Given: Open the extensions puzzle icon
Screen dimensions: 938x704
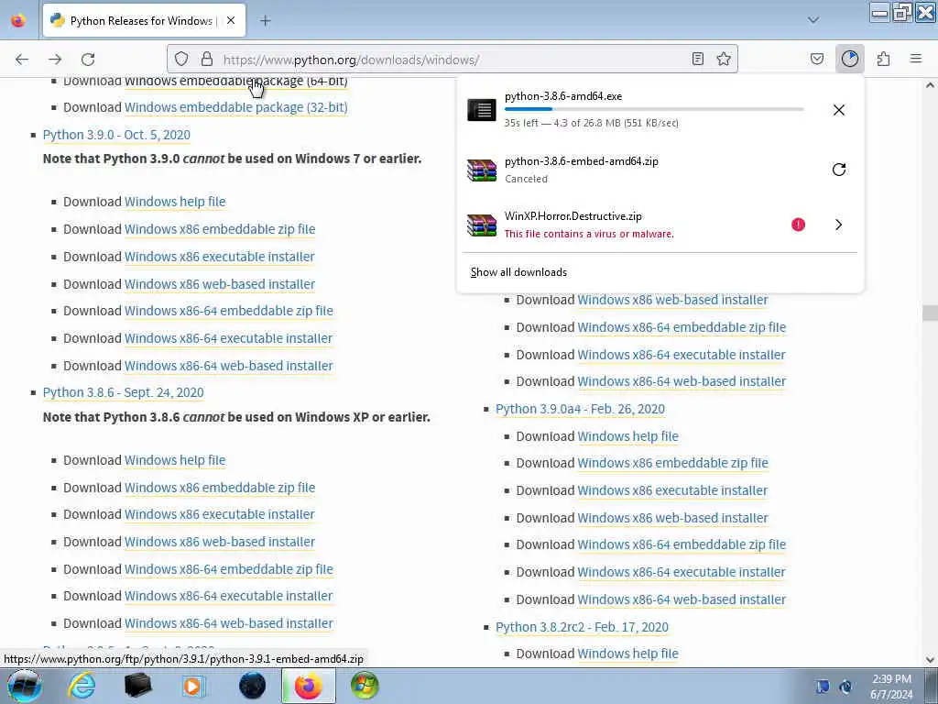Looking at the screenshot, I should pyautogui.click(x=883, y=59).
